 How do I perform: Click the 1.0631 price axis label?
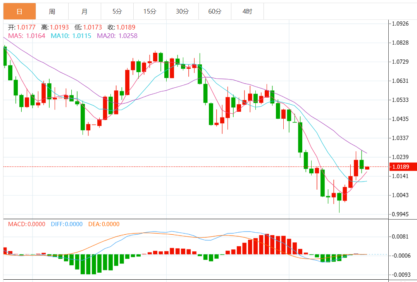400,81
